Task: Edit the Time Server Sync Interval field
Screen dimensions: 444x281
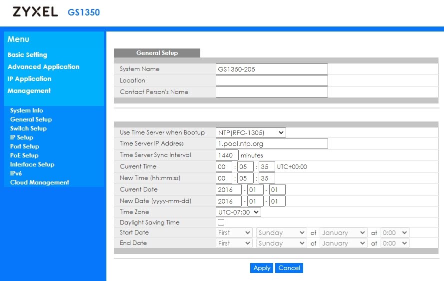Action: point(227,155)
